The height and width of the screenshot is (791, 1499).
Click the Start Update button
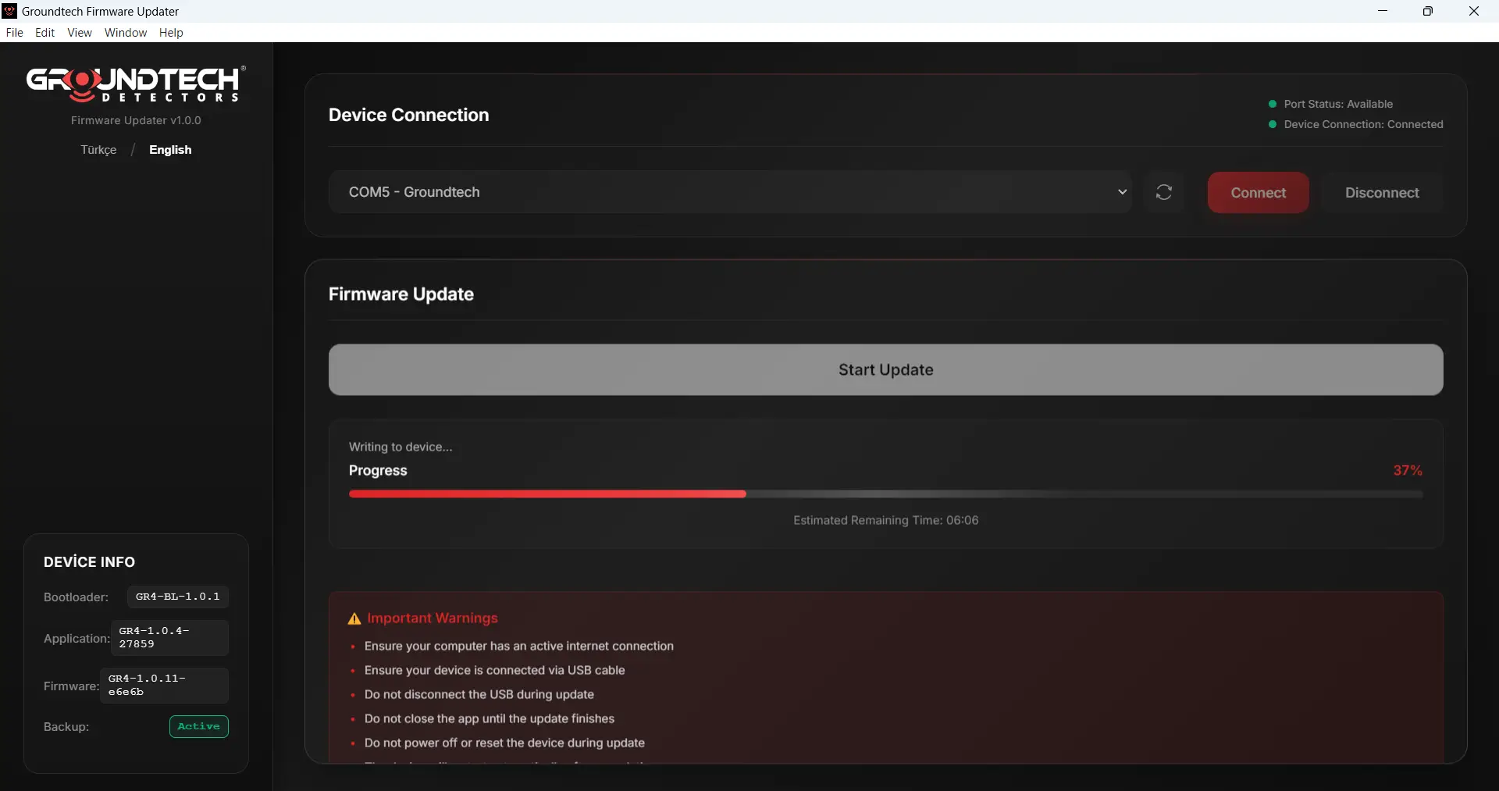885,370
